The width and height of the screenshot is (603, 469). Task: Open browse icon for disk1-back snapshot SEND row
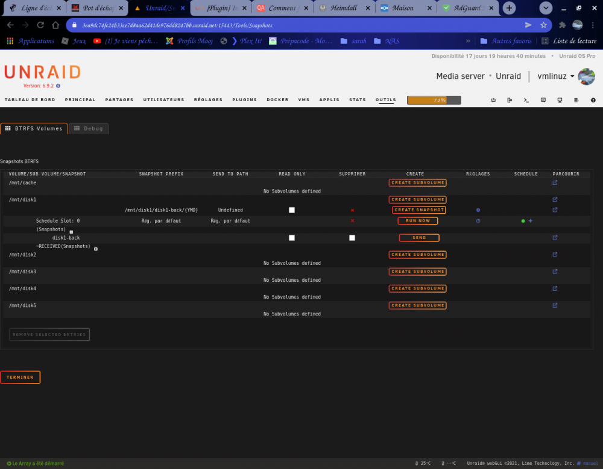point(555,238)
